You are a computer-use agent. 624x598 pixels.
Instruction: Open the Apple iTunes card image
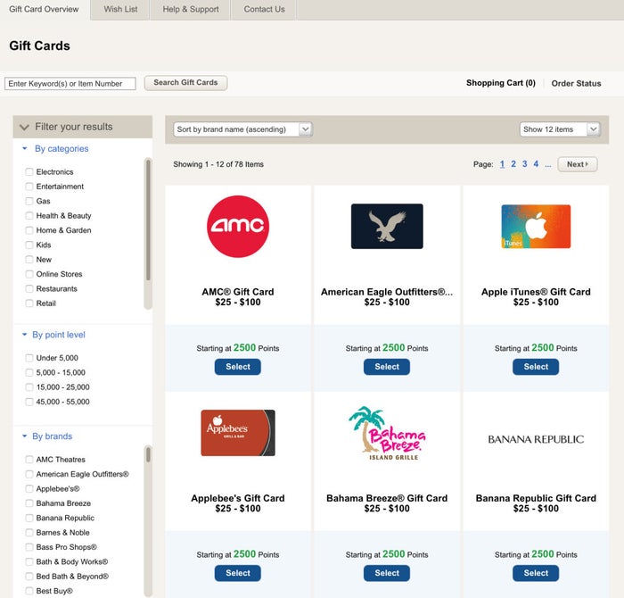pyautogui.click(x=536, y=227)
